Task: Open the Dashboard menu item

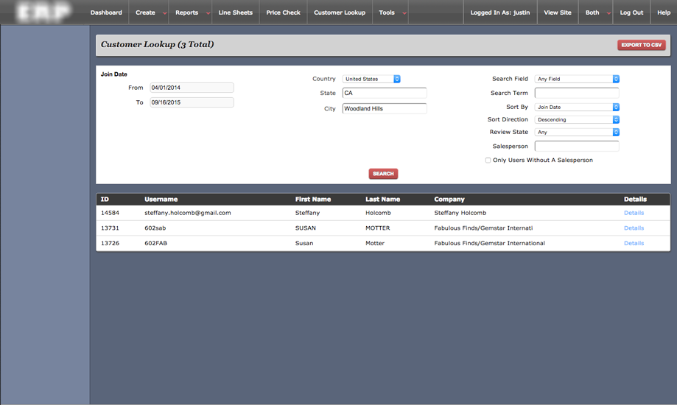Action: (x=106, y=13)
